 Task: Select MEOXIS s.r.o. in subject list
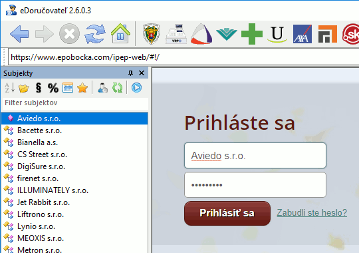74,238
